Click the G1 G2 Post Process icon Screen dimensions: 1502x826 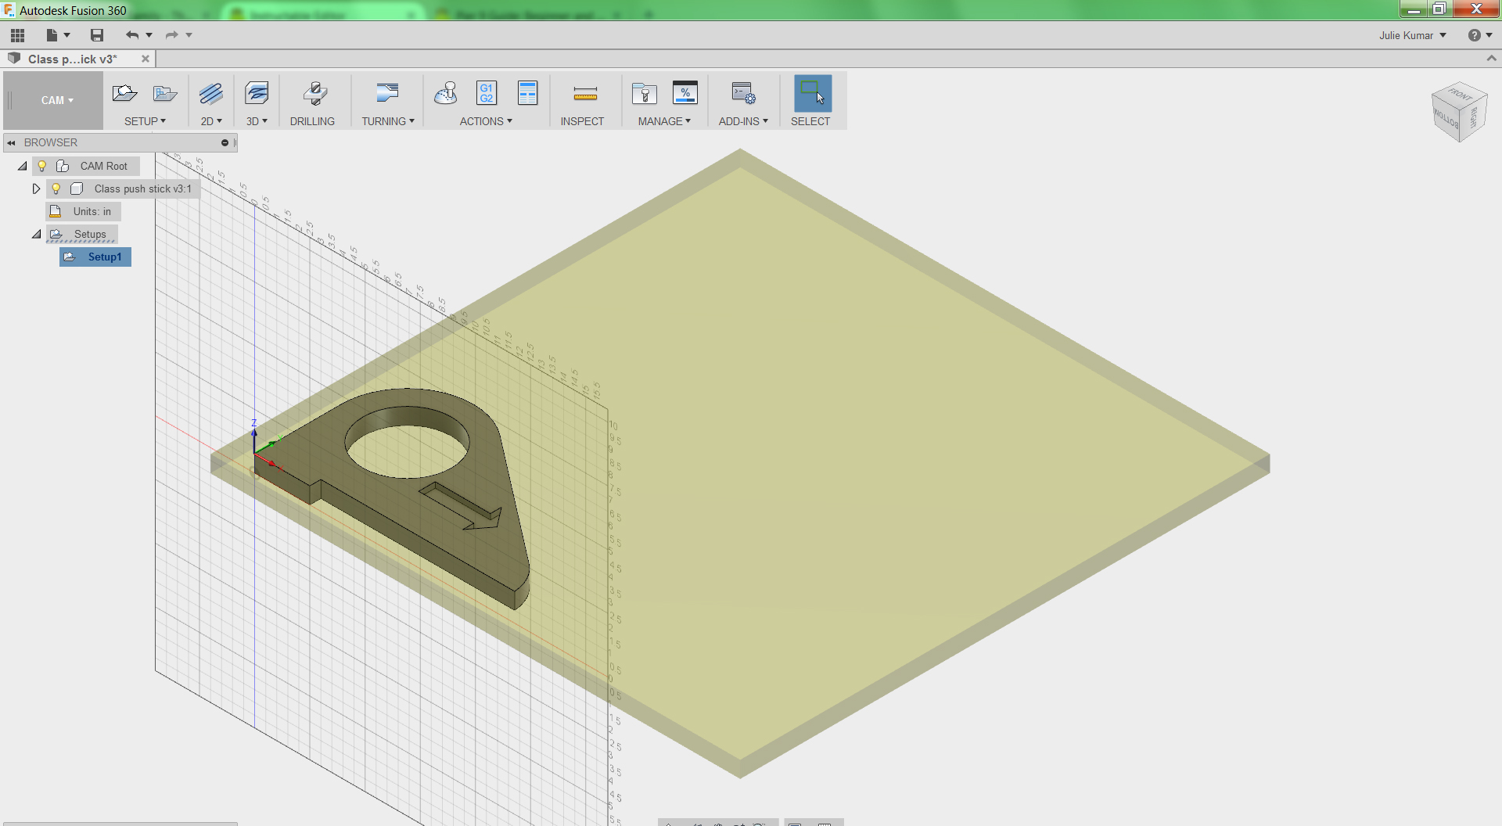coord(487,94)
